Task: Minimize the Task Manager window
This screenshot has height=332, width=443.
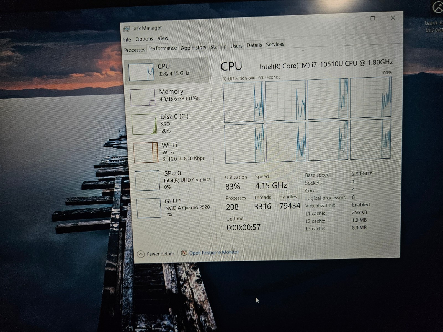Action: tap(353, 19)
